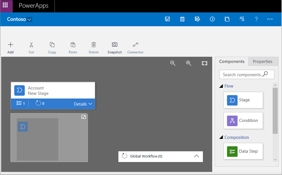Collapse the Flow section
The height and width of the screenshot is (175, 282).
(x=221, y=86)
